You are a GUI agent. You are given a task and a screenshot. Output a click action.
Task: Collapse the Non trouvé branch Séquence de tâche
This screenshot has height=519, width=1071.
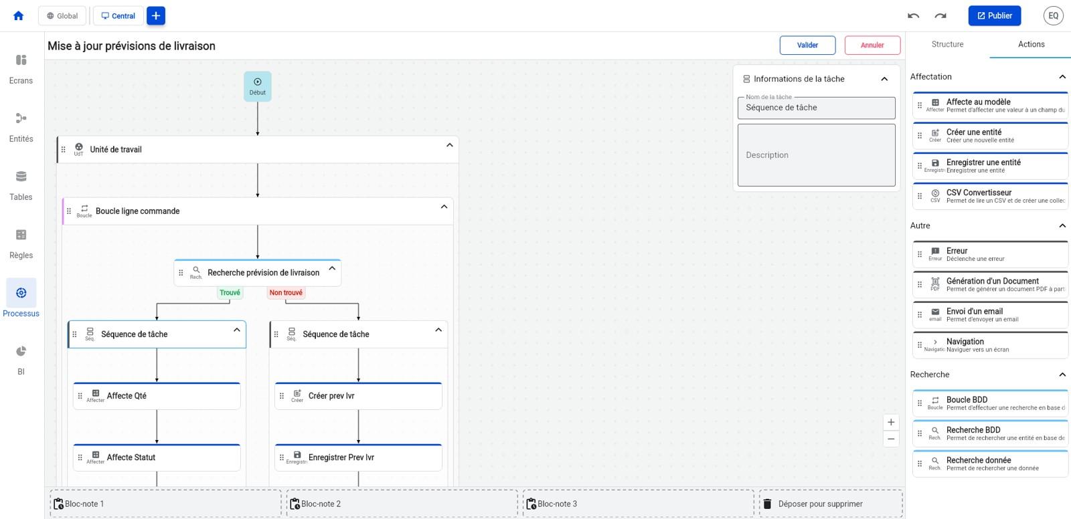tap(438, 330)
